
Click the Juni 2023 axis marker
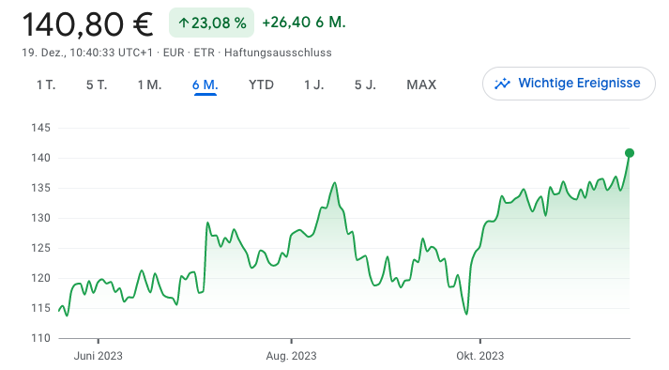[x=99, y=356]
